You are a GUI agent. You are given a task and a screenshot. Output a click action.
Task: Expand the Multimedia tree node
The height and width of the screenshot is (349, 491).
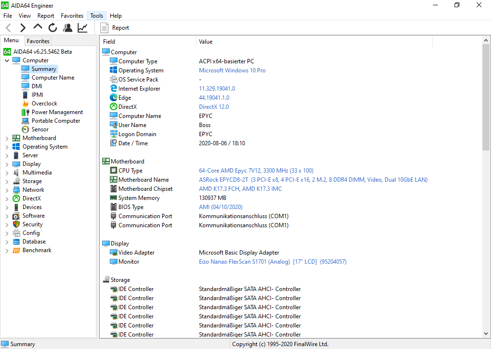pos(7,173)
